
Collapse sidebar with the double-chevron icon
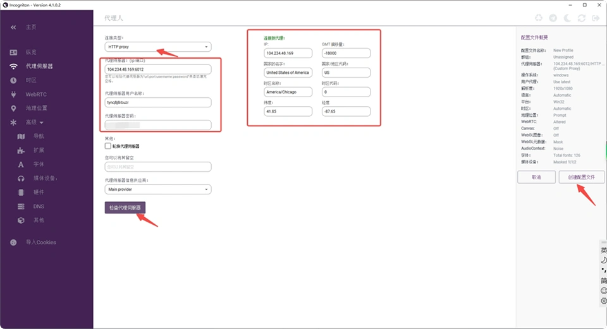13,27
